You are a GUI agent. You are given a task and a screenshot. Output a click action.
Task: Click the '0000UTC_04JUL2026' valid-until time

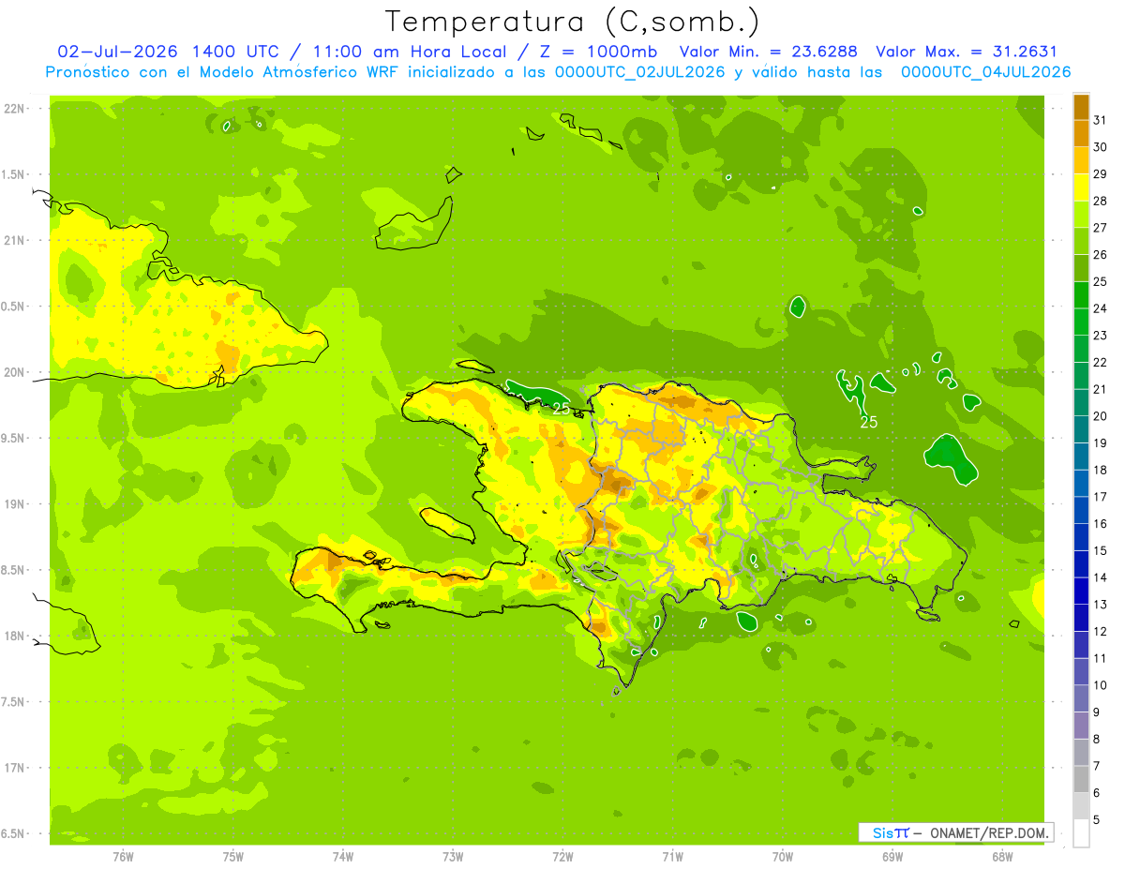(985, 72)
